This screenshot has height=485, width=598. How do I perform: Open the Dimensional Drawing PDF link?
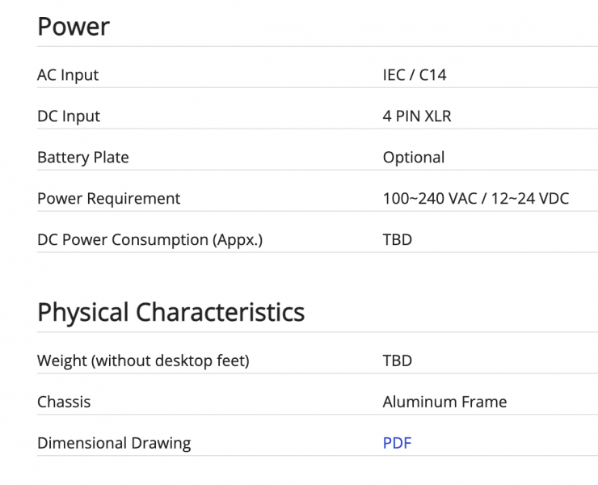(397, 443)
